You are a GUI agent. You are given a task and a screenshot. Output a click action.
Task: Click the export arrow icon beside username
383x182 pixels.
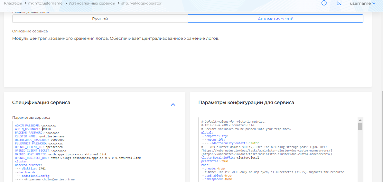point(339,3)
